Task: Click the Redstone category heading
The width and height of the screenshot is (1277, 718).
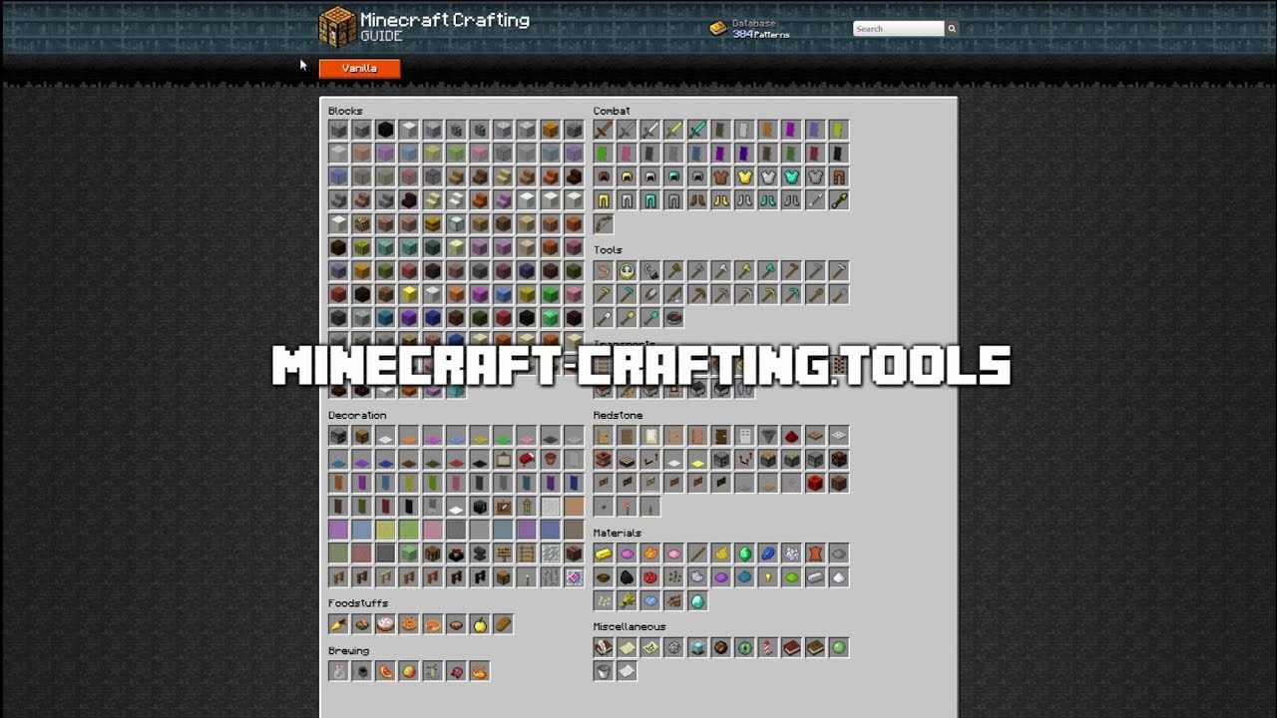Action: [x=618, y=415]
